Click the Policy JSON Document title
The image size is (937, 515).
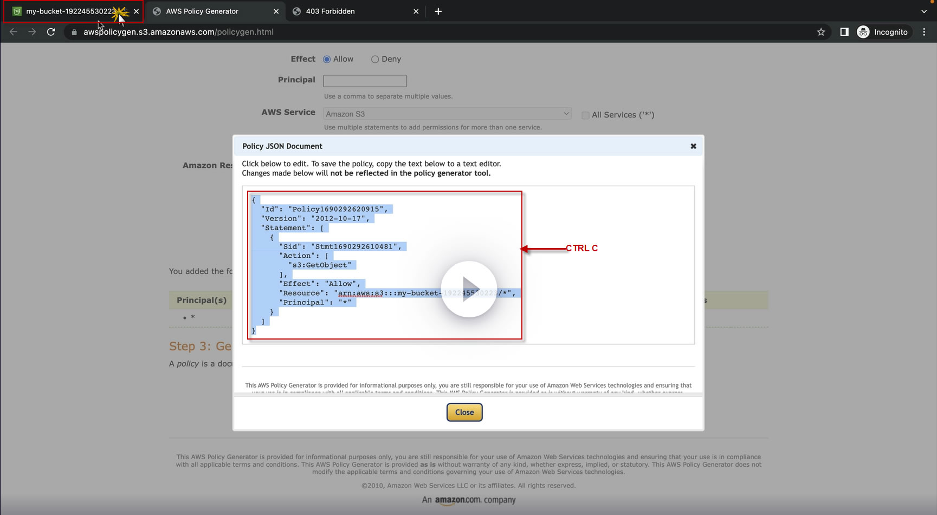tap(282, 146)
